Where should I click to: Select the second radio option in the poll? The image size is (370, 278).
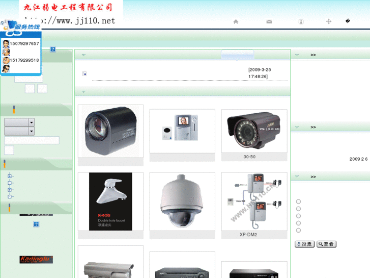[x=298, y=209]
